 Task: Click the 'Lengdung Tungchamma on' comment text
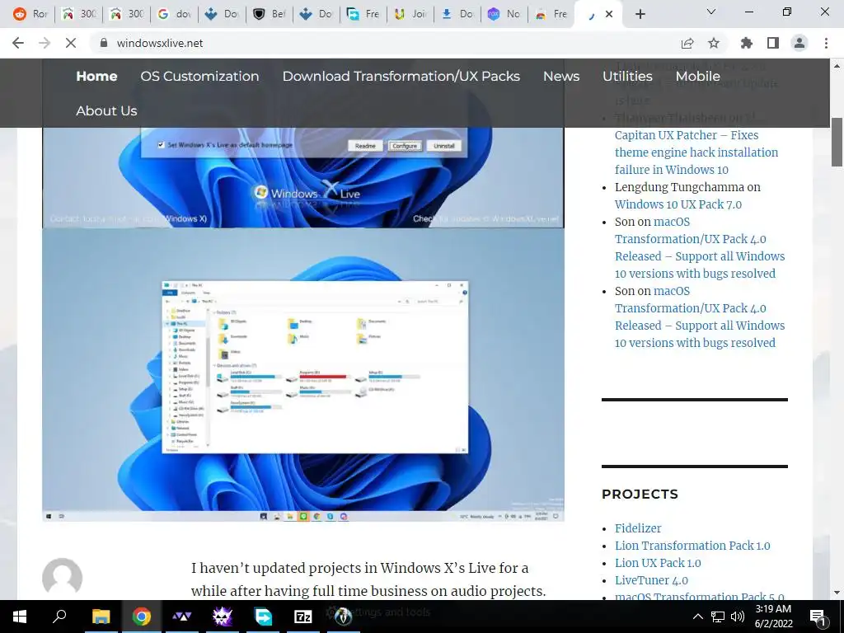tap(687, 187)
